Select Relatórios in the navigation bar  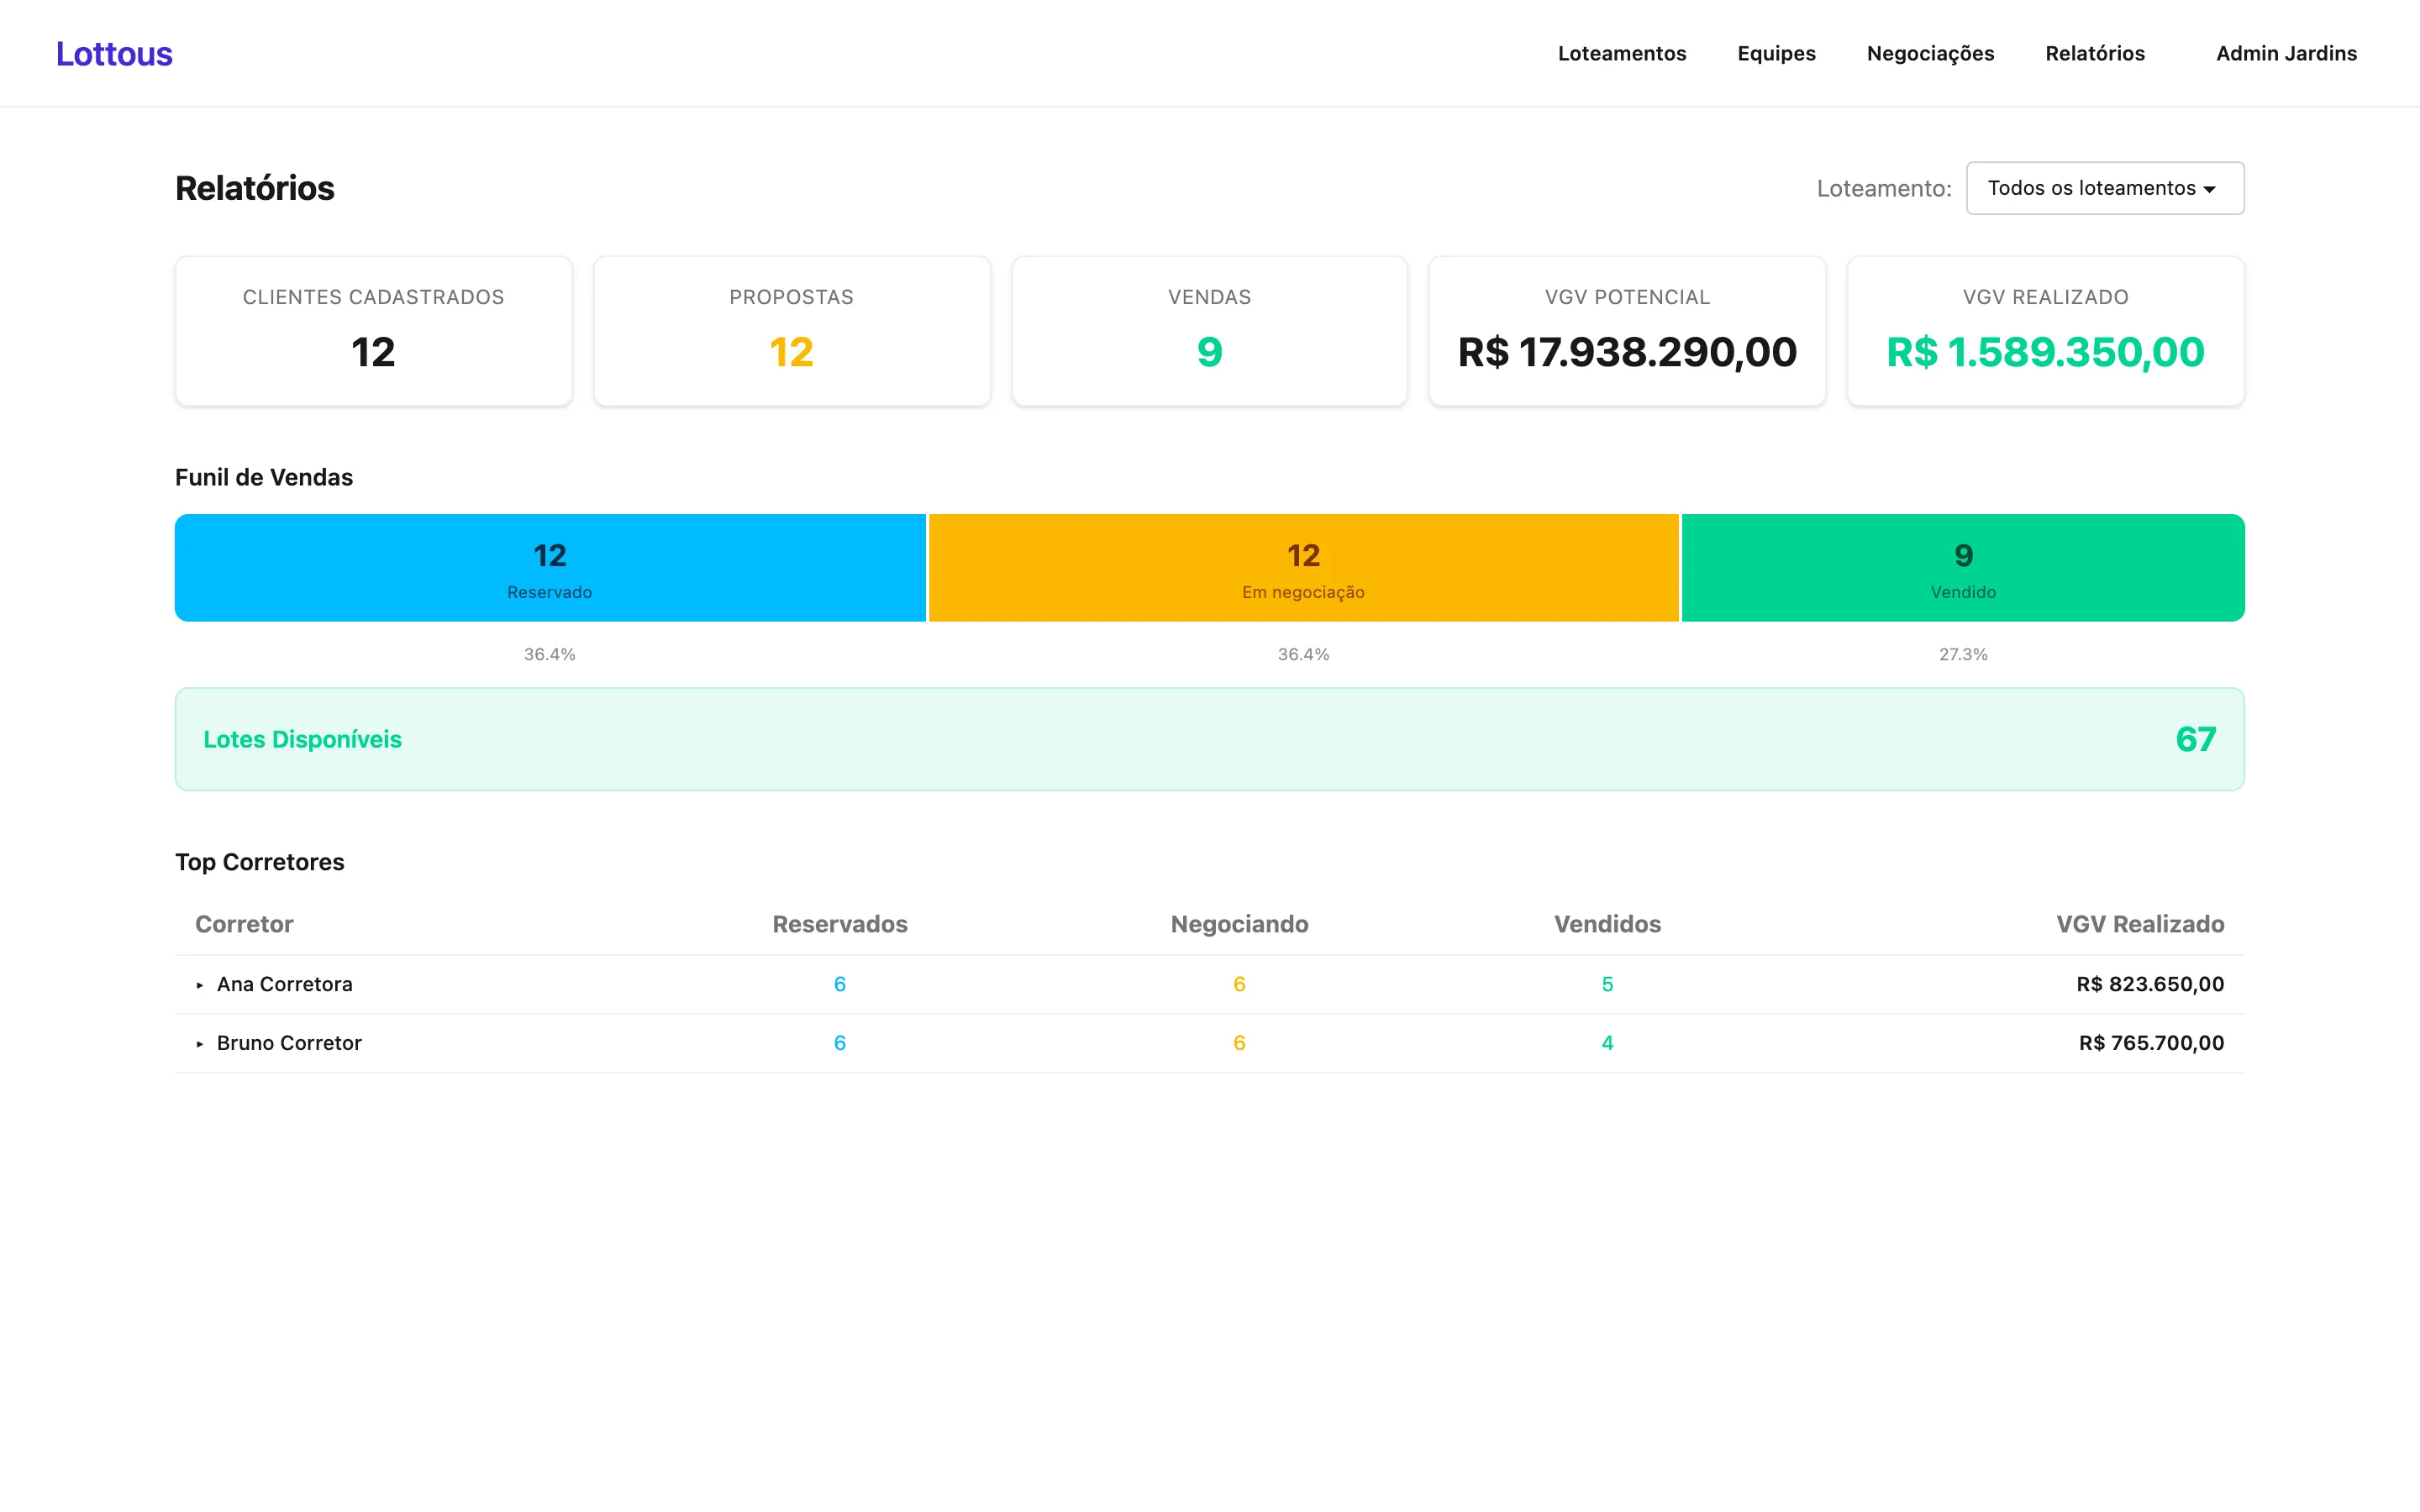tap(2095, 54)
